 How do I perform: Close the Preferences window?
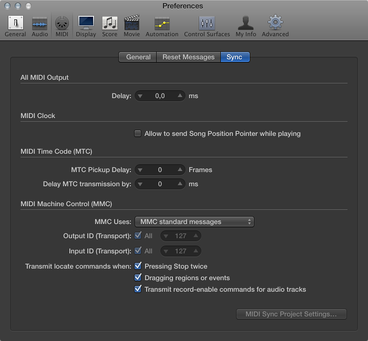click(x=7, y=6)
